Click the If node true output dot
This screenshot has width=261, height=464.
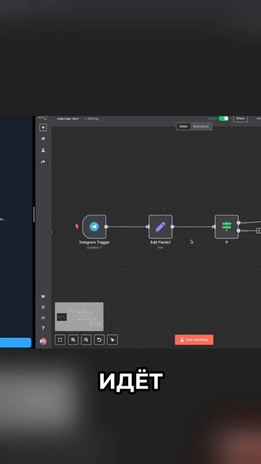tap(239, 223)
